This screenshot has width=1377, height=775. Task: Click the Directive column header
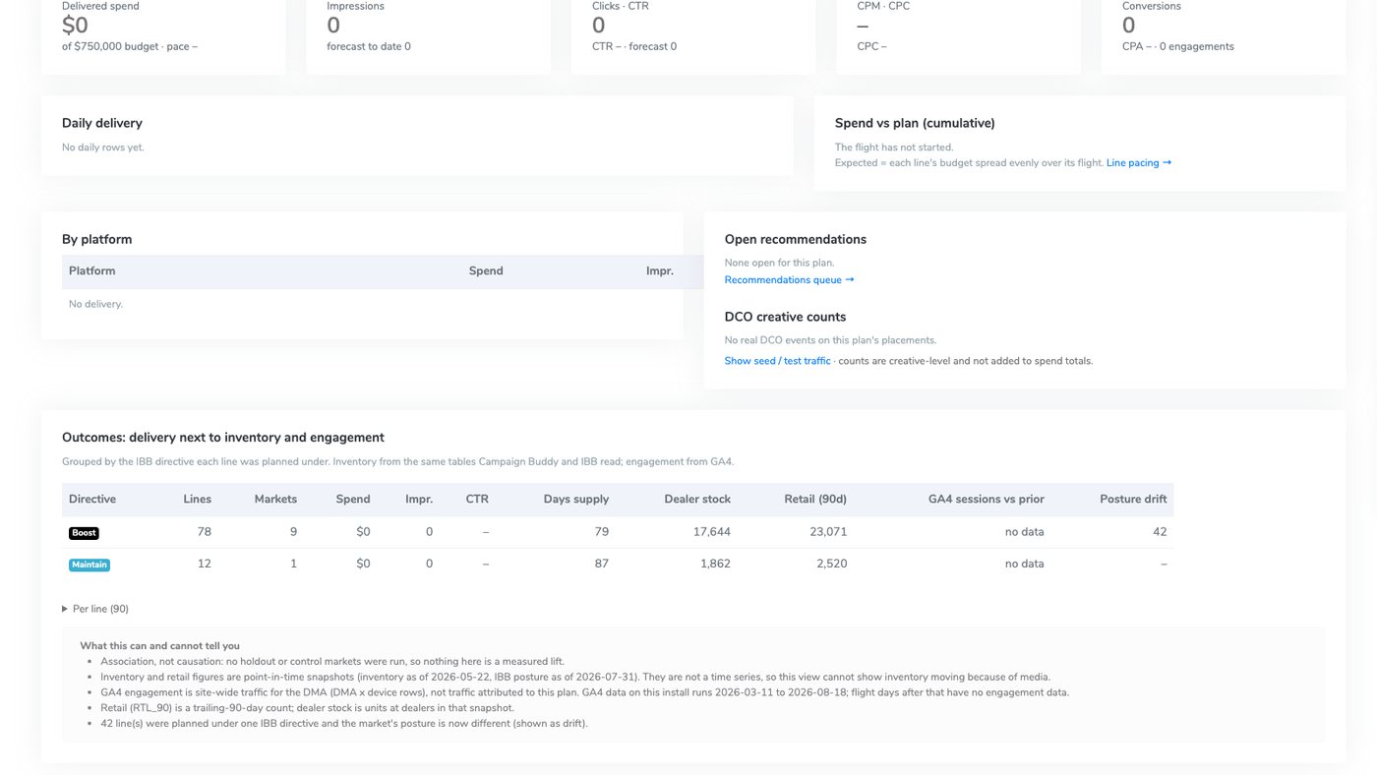click(x=92, y=499)
